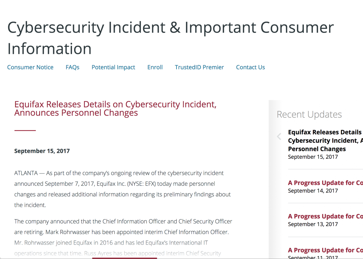This screenshot has width=363, height=259.
Task: Click the Contact Us link
Action: [250, 67]
